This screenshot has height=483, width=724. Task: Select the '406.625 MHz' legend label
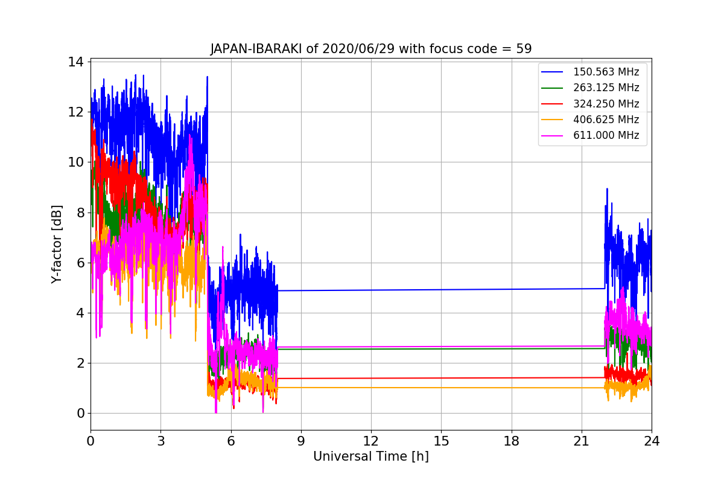pyautogui.click(x=606, y=120)
